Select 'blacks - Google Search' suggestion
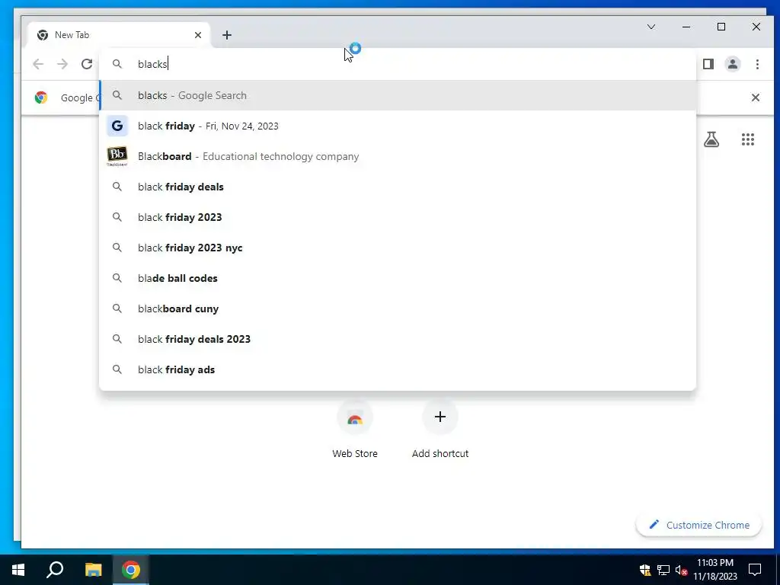Viewport: 780px width, 585px height. point(398,95)
